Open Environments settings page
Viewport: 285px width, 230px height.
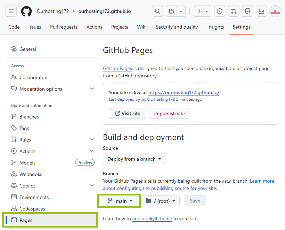point(53,197)
